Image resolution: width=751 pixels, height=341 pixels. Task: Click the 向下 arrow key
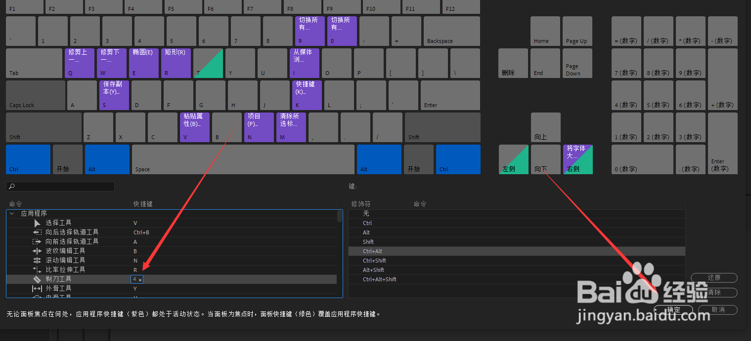pos(546,159)
